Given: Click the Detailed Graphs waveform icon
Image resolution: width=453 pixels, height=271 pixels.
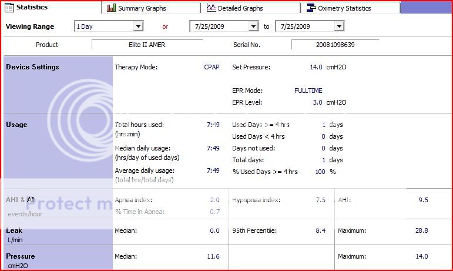Looking at the screenshot, I should pos(211,8).
